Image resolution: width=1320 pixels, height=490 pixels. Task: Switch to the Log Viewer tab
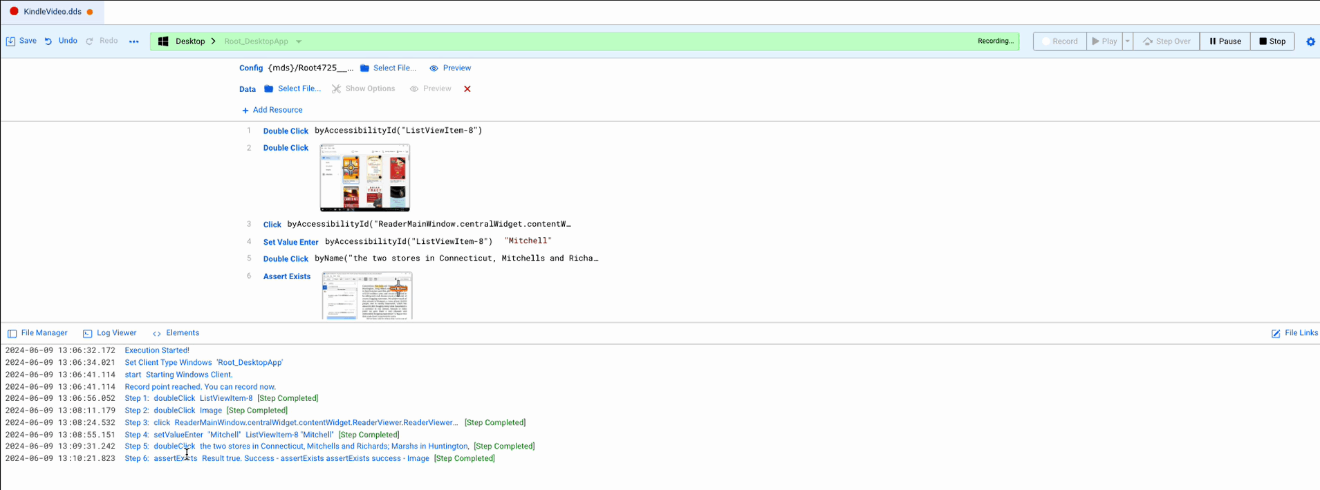pos(110,333)
